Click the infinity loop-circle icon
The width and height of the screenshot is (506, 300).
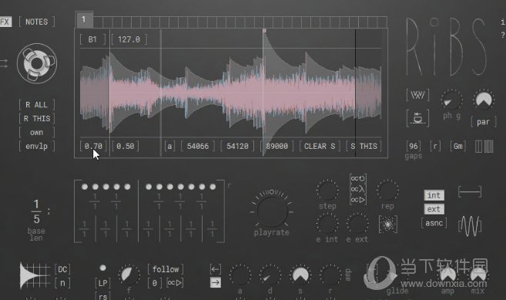(358, 178)
